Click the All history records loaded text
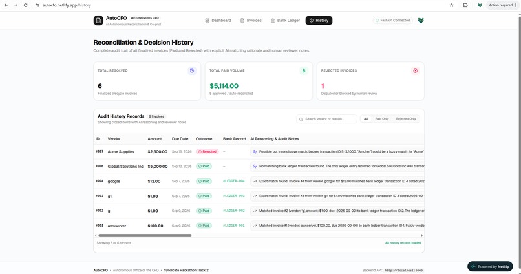Viewport: 521px width, 274px height. 403,243
